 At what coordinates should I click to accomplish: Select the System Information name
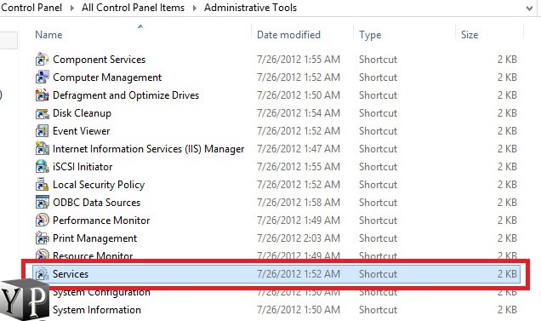click(x=97, y=310)
